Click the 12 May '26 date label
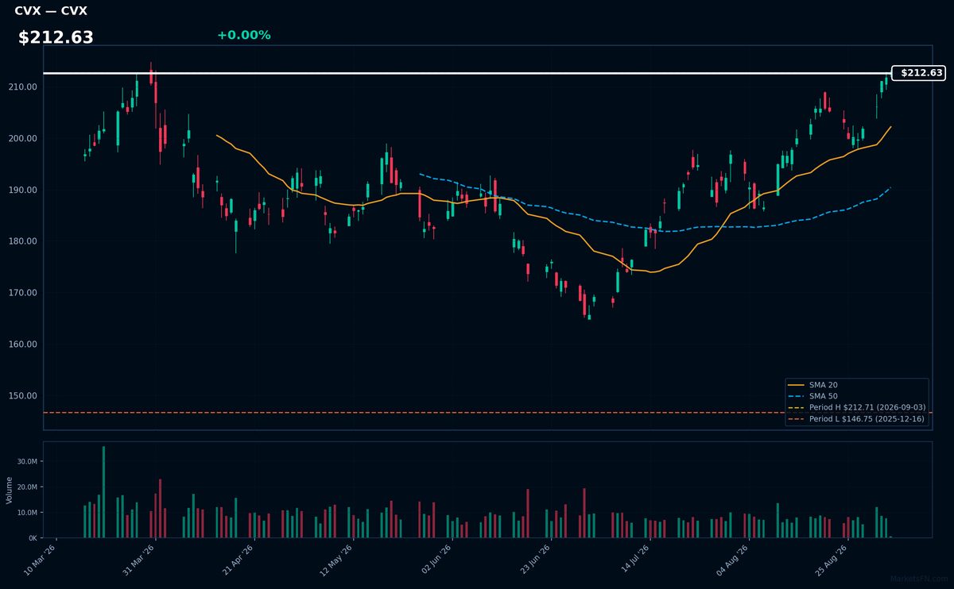 335,559
